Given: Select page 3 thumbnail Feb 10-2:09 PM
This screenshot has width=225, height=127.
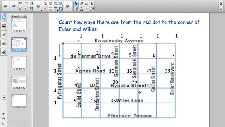Looking at the screenshot, I should coord(19,62).
